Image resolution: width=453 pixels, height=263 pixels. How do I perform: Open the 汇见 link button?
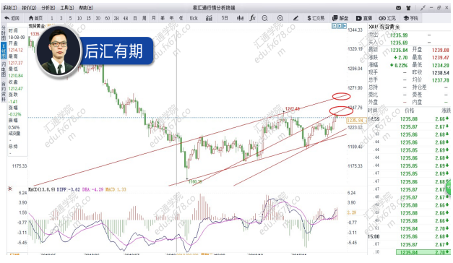(387, 18)
